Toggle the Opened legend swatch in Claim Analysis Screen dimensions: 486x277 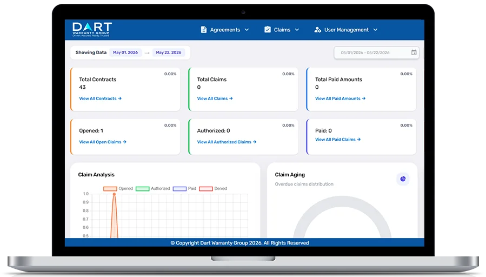point(110,189)
